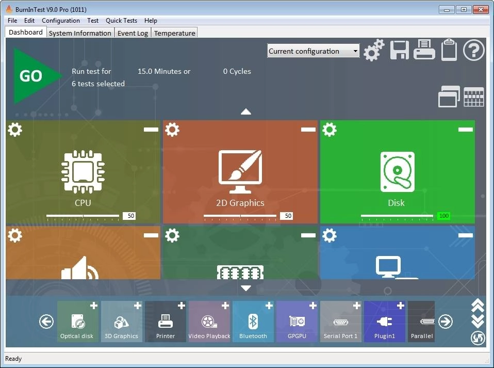Click the print report printer icon
This screenshot has height=368, width=494.
(424, 50)
